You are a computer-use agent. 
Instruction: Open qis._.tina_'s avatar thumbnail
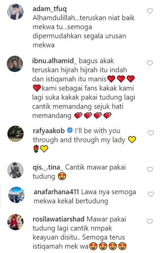16,170
